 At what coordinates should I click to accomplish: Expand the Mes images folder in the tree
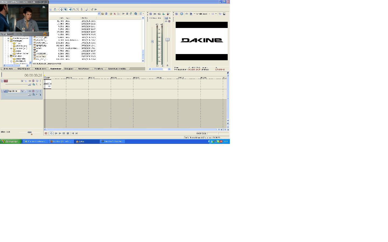[8, 41]
